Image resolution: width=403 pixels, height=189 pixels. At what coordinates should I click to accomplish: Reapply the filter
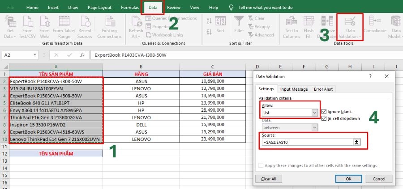click(258, 27)
